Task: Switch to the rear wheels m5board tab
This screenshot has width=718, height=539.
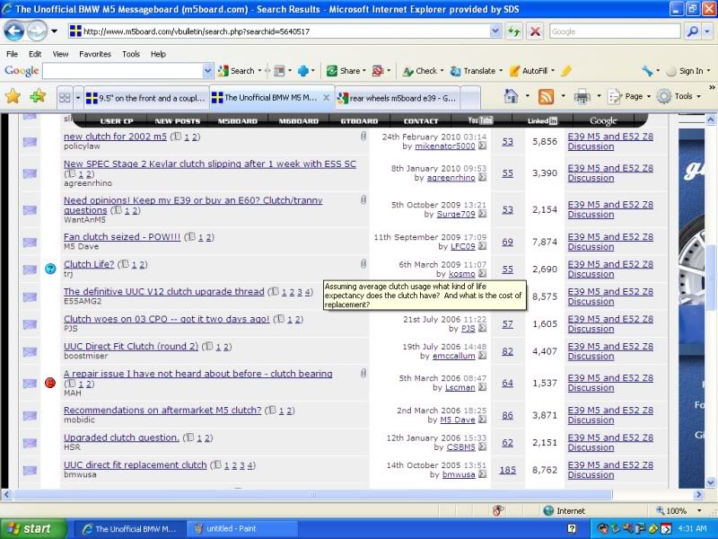Action: [x=393, y=98]
